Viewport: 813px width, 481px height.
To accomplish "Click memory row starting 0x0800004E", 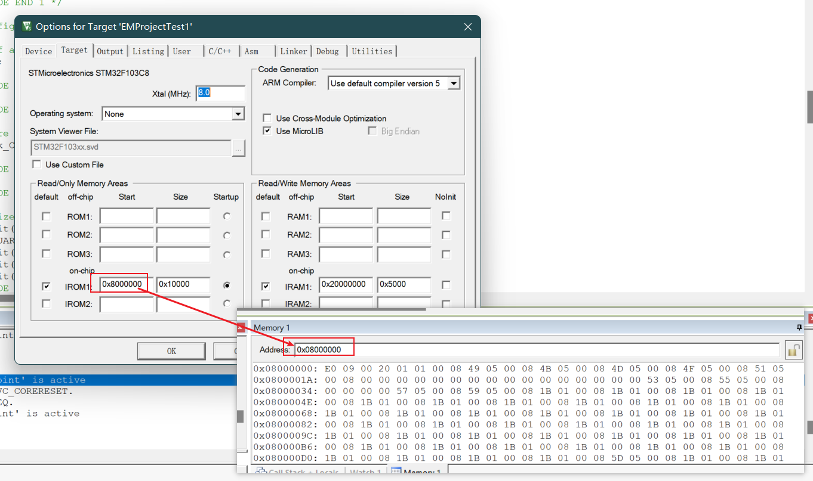I will [519, 402].
